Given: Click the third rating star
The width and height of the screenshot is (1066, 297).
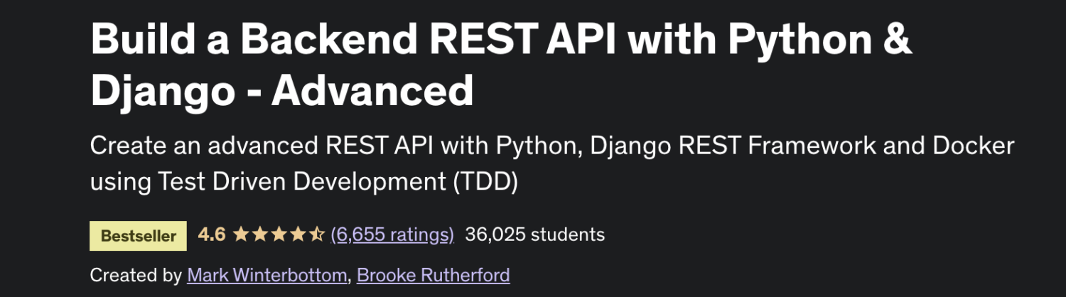Looking at the screenshot, I should [279, 234].
